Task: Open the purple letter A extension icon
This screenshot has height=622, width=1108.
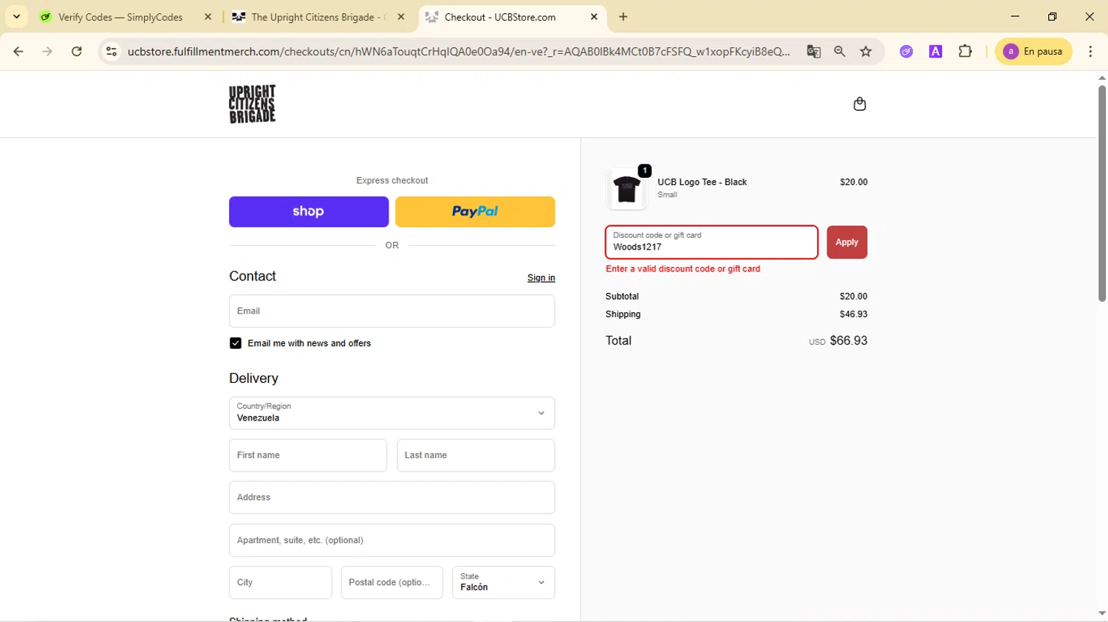Action: coord(935,52)
